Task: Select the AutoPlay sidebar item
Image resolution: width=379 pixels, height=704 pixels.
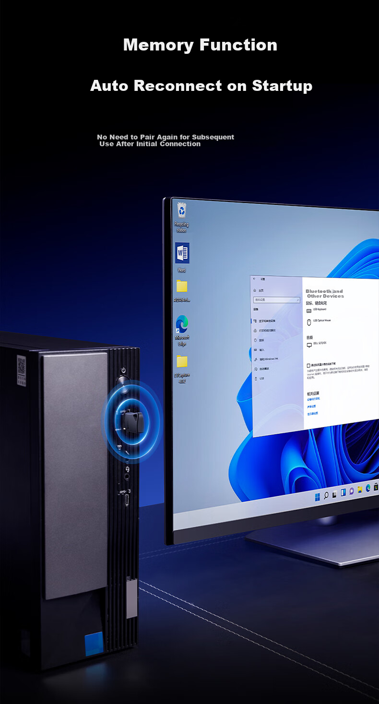Action: pos(261,368)
